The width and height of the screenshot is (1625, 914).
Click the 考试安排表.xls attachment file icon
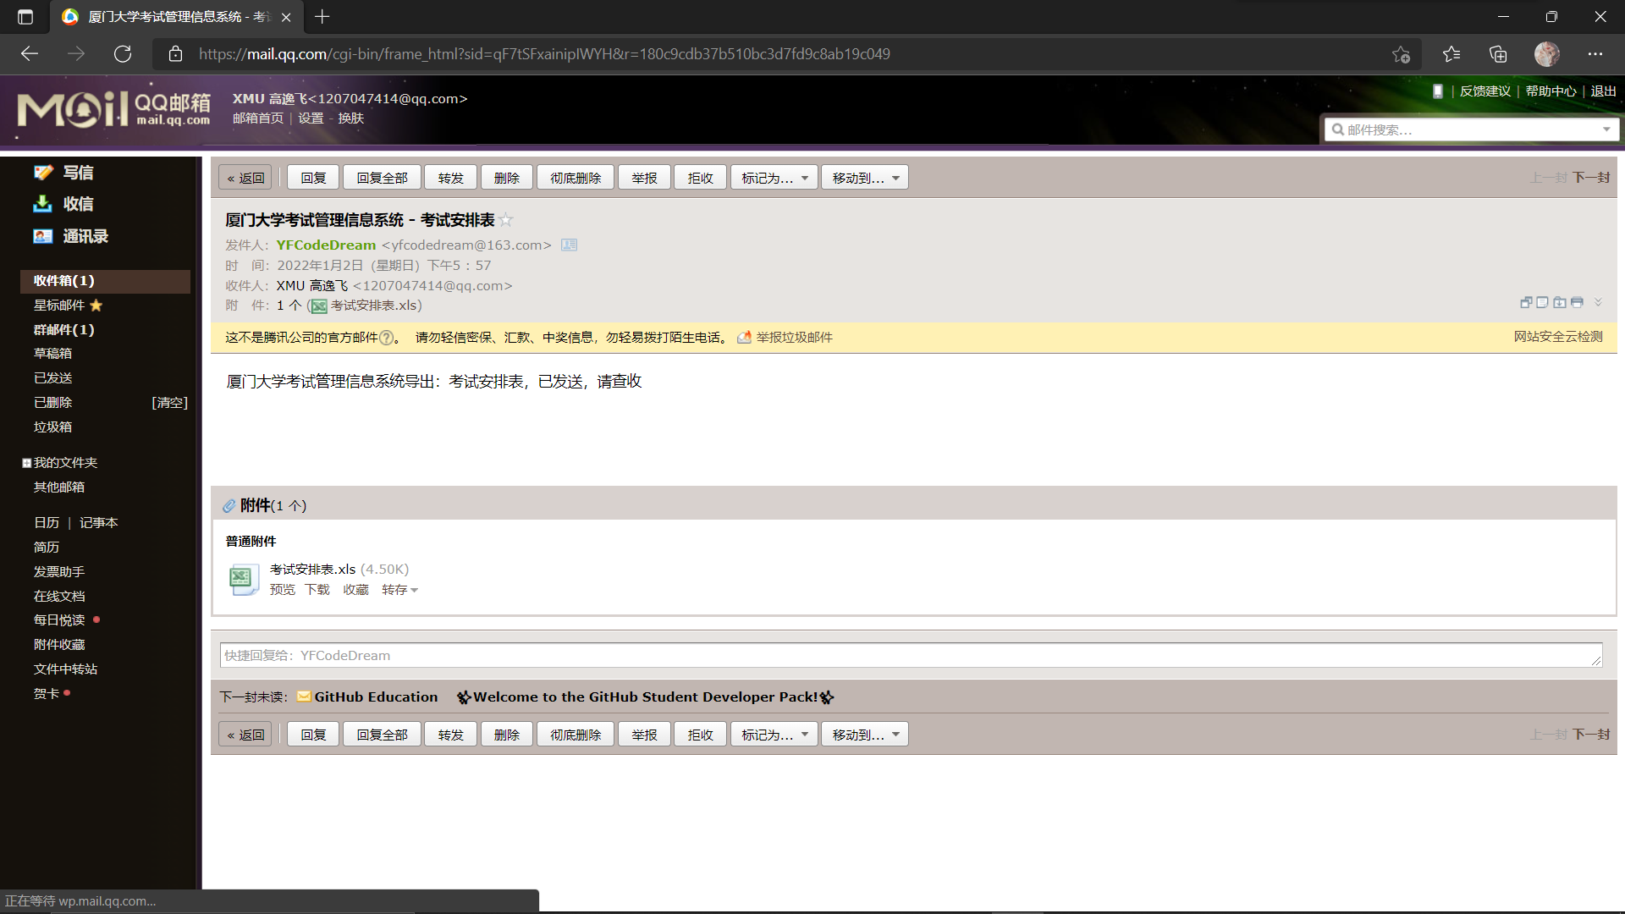pos(243,579)
